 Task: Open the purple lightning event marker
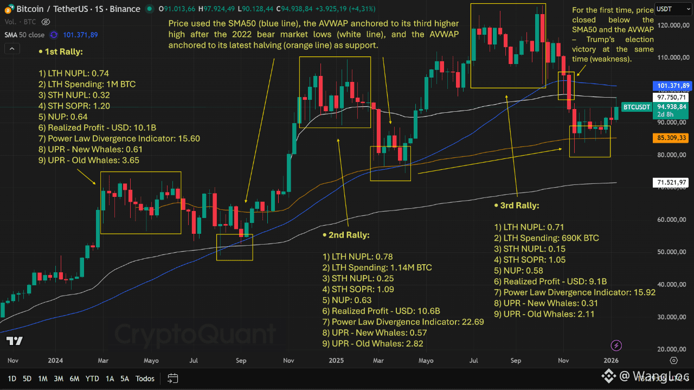[x=616, y=345]
